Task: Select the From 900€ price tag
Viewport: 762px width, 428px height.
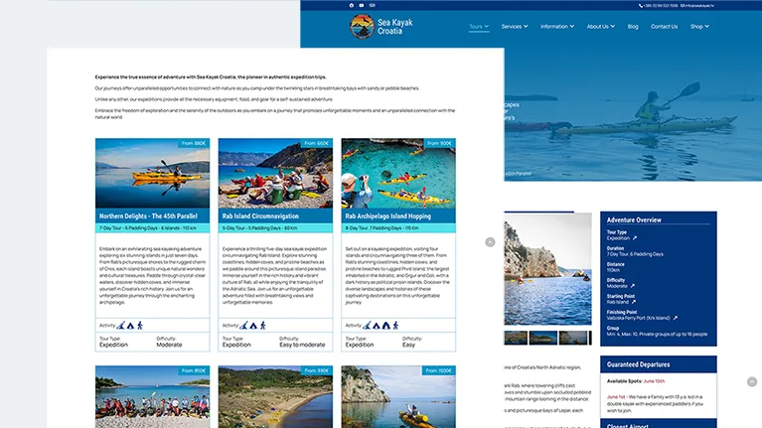Action: pos(439,143)
